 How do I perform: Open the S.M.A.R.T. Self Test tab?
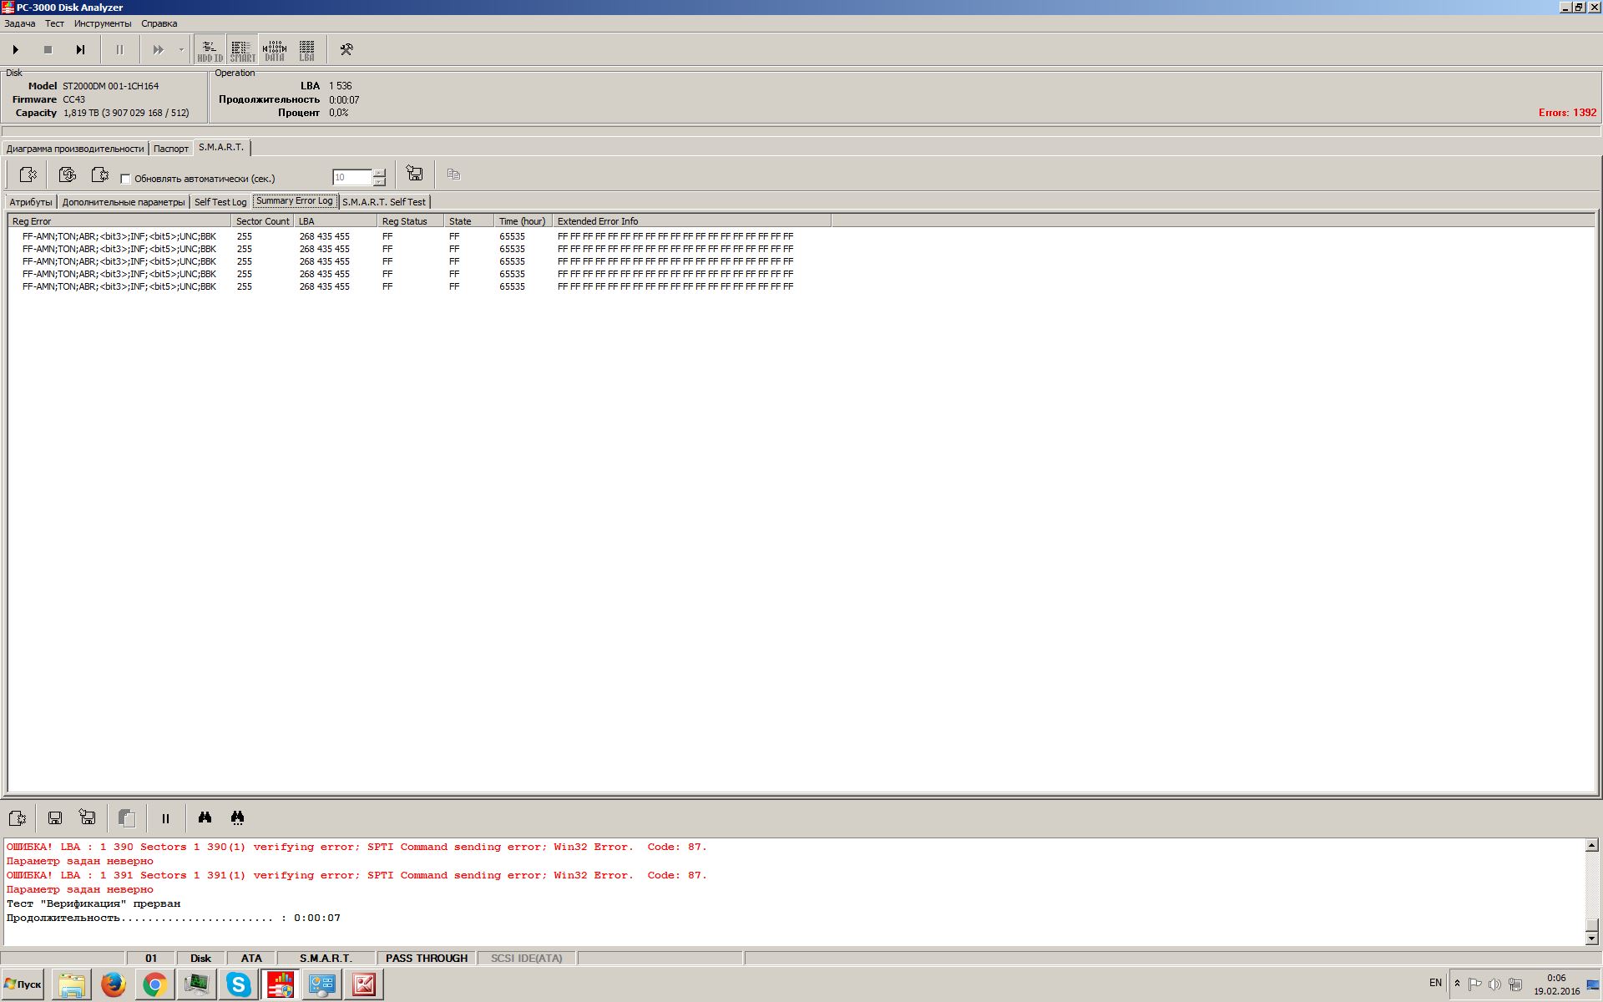pyautogui.click(x=383, y=202)
